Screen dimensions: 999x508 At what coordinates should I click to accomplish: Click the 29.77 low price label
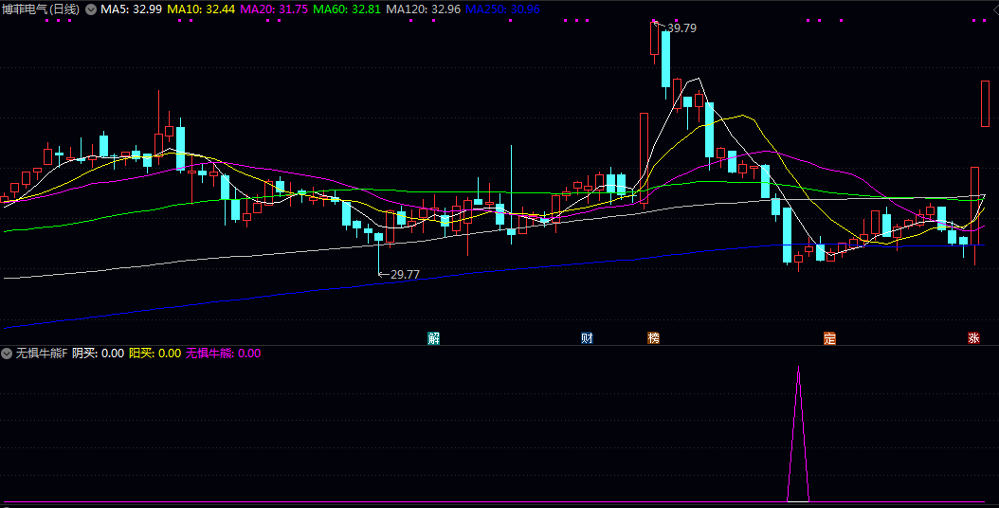pos(404,274)
